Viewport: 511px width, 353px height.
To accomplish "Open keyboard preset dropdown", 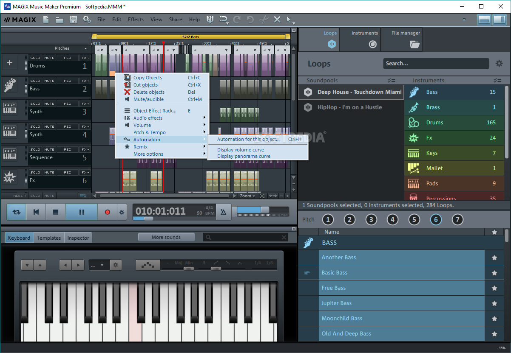I will tap(99, 266).
